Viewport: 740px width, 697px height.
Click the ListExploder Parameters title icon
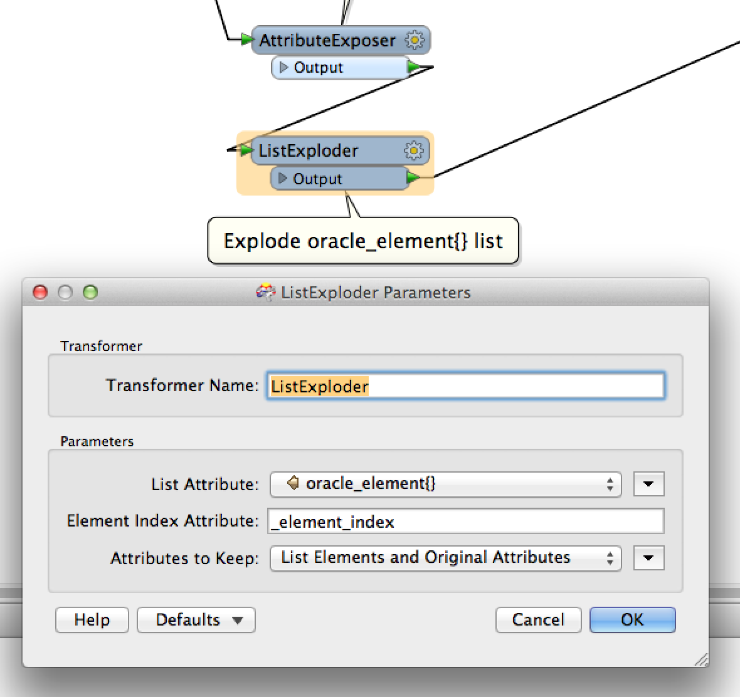tap(266, 292)
